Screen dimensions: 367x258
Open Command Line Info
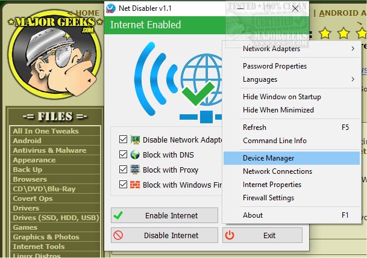(292, 141)
